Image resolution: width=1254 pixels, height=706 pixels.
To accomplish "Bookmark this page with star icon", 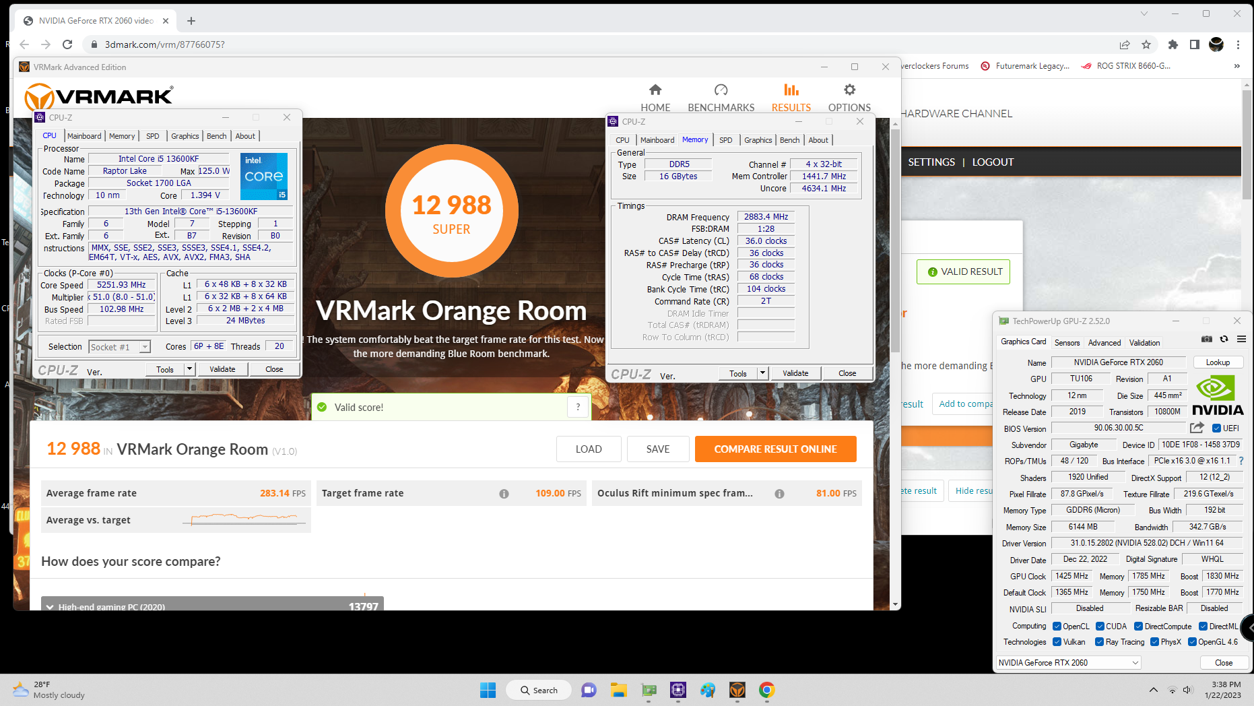I will pyautogui.click(x=1146, y=44).
